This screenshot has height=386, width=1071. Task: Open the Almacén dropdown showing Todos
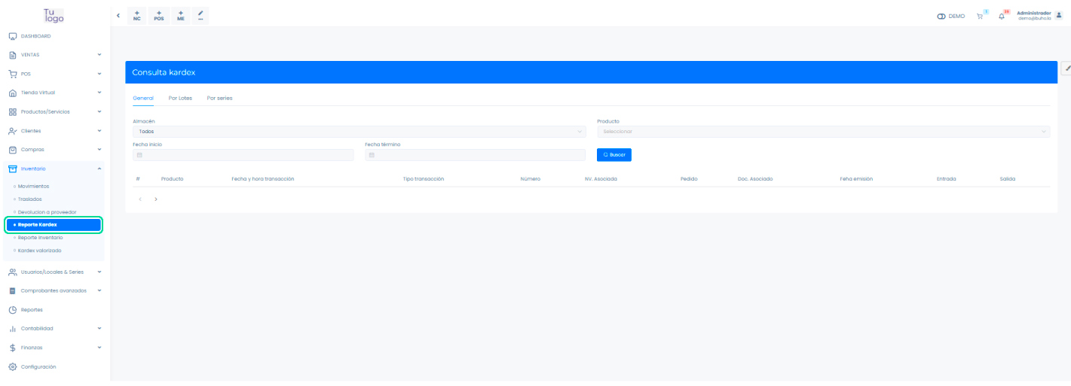359,132
